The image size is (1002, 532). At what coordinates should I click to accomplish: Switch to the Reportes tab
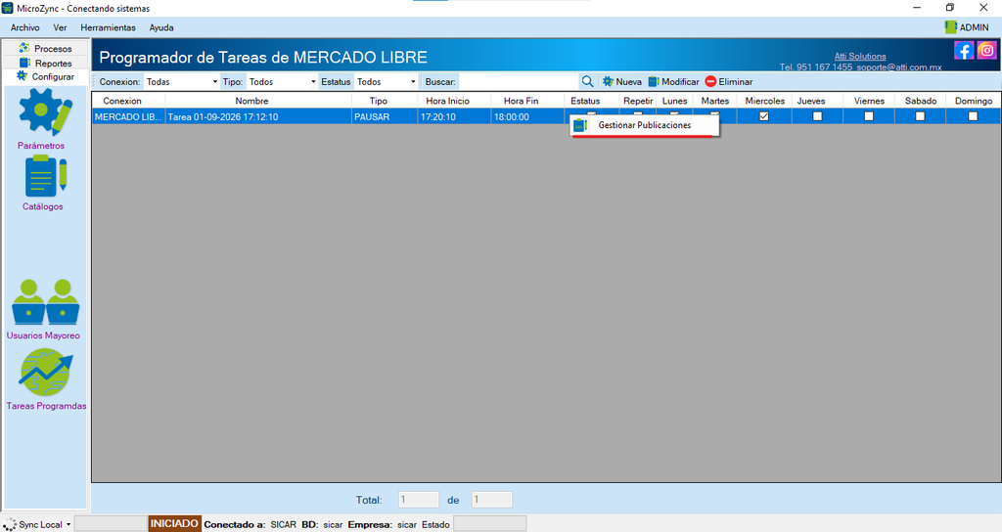pos(45,63)
